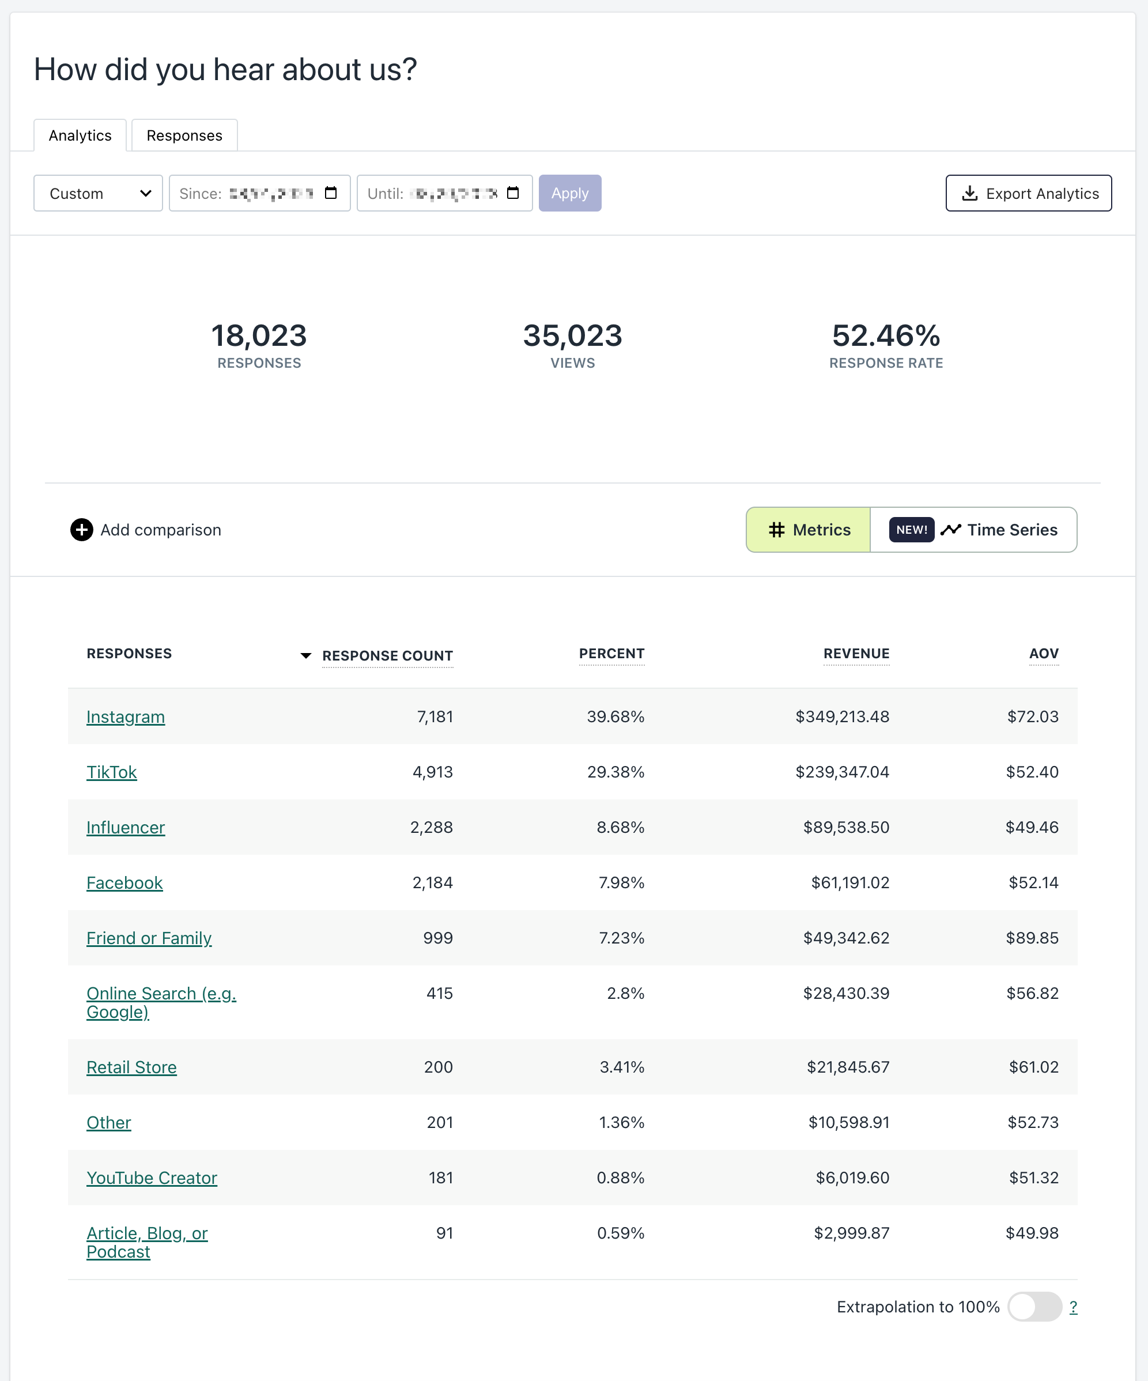
Task: Open the Instagram response link
Action: [x=126, y=717]
